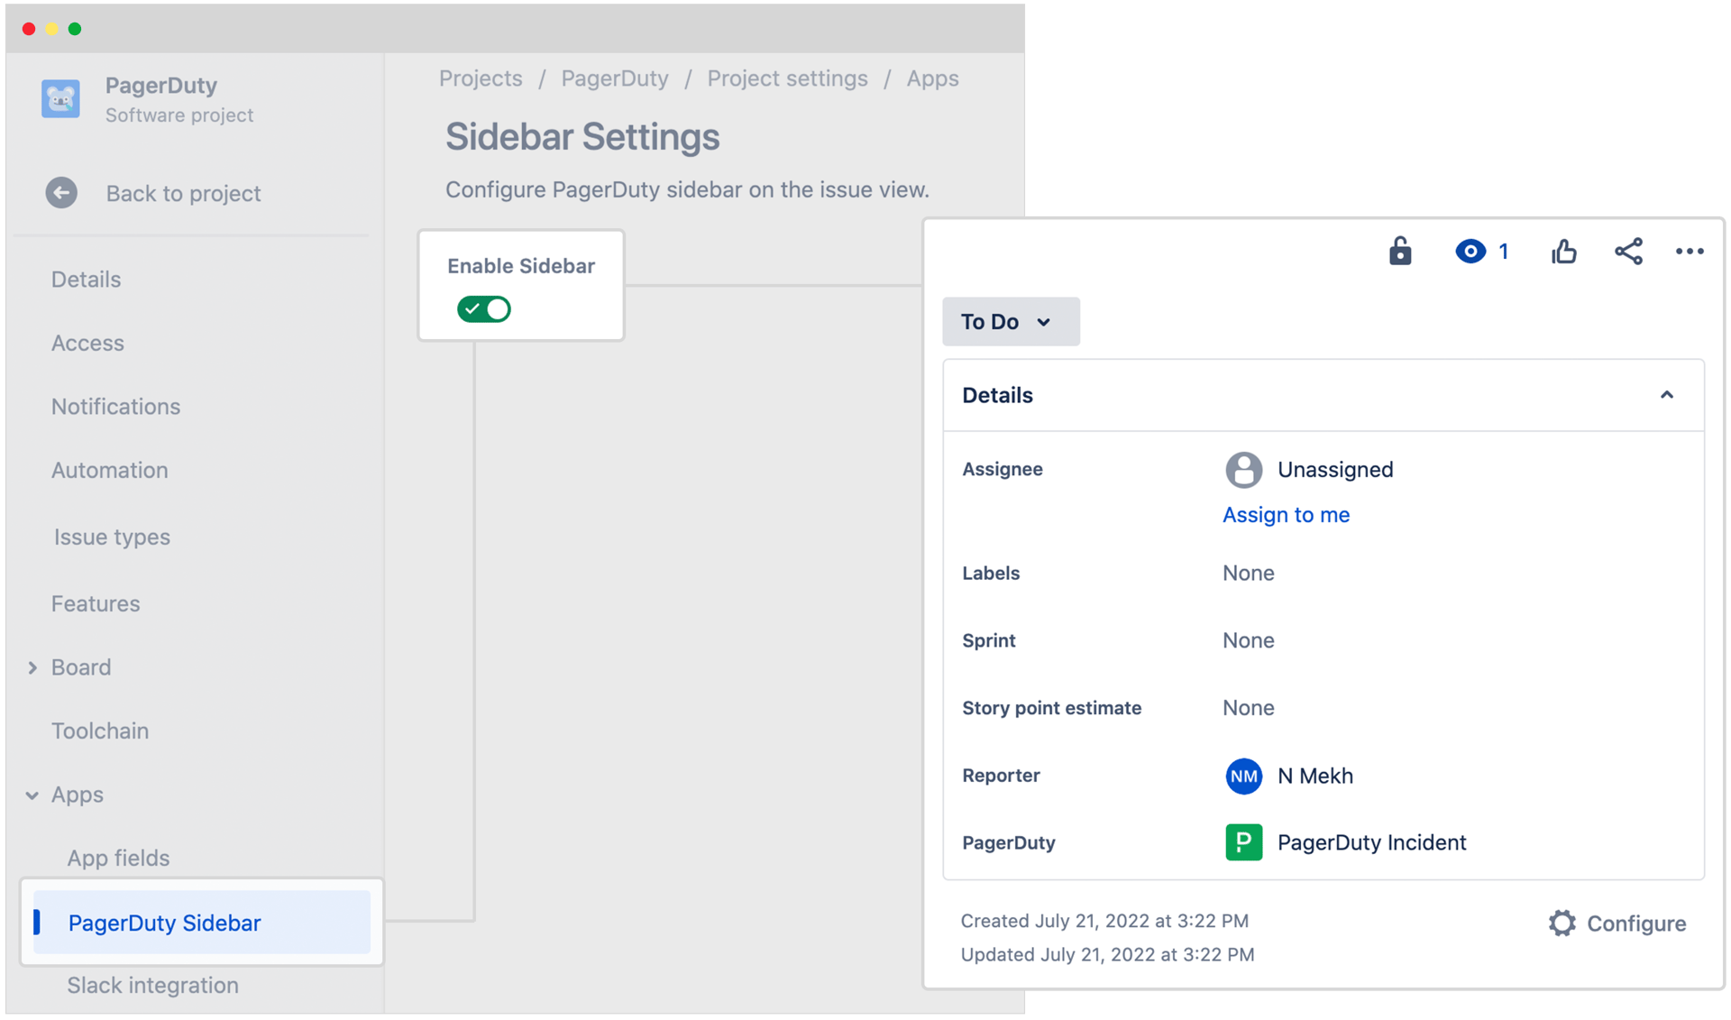Click the Assign to me link
1731x1020 pixels.
pos(1286,515)
